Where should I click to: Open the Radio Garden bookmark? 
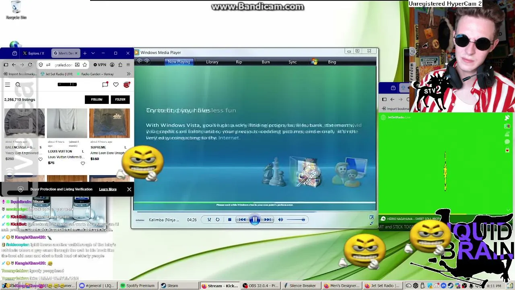(95, 74)
